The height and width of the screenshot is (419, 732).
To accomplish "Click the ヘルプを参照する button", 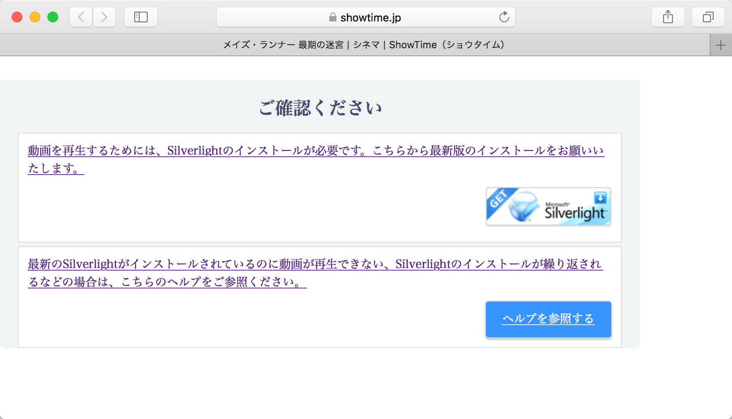I will 549,319.
